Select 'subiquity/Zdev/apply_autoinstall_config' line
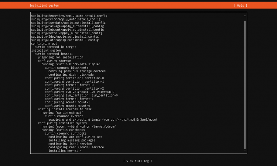 65,37
